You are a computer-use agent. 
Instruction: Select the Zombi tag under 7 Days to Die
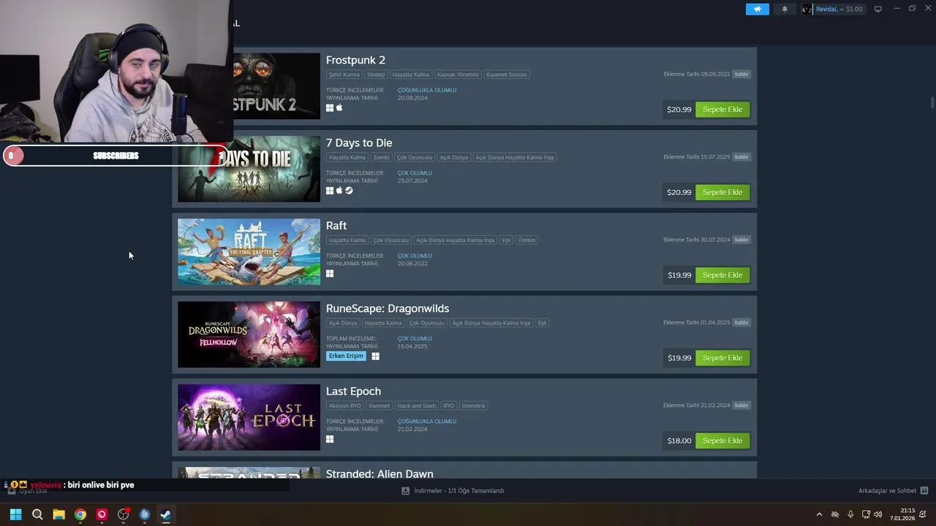pyautogui.click(x=381, y=157)
